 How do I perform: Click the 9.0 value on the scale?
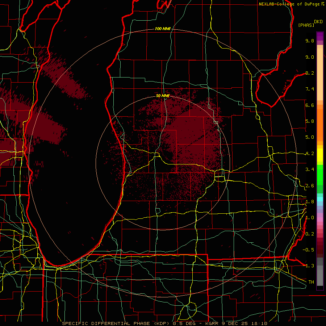310,57
